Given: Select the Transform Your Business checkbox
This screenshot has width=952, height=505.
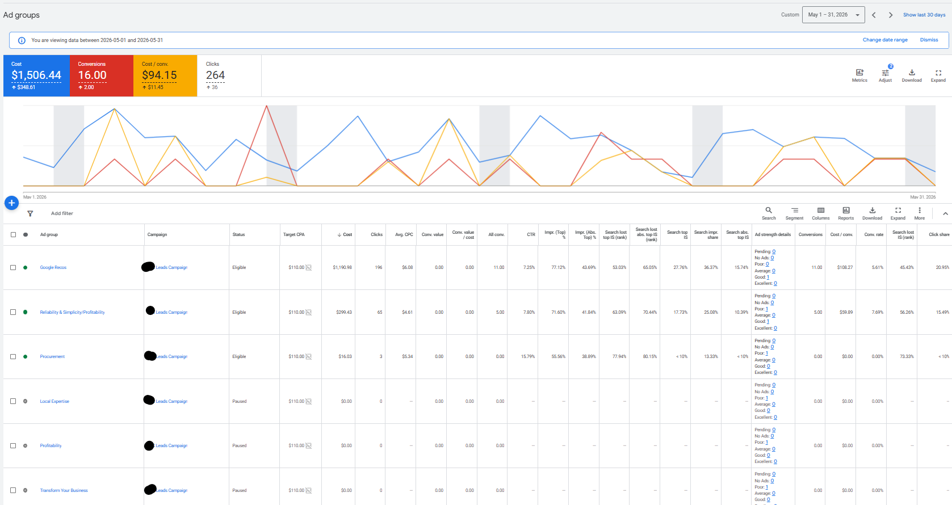Looking at the screenshot, I should pyautogui.click(x=13, y=490).
